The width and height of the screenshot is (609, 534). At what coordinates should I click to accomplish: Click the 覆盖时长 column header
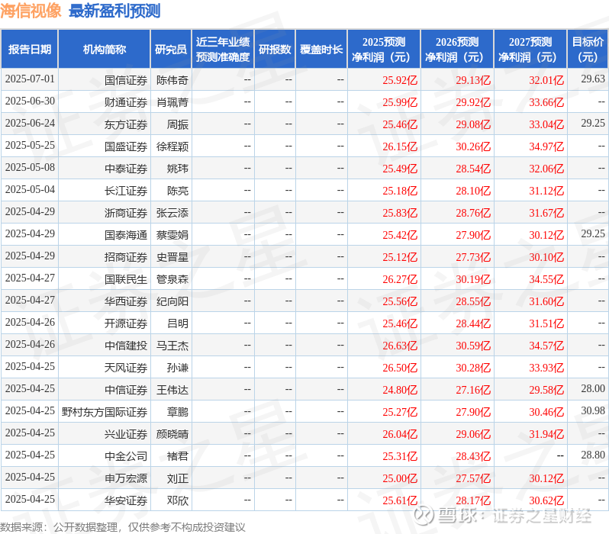coord(321,50)
